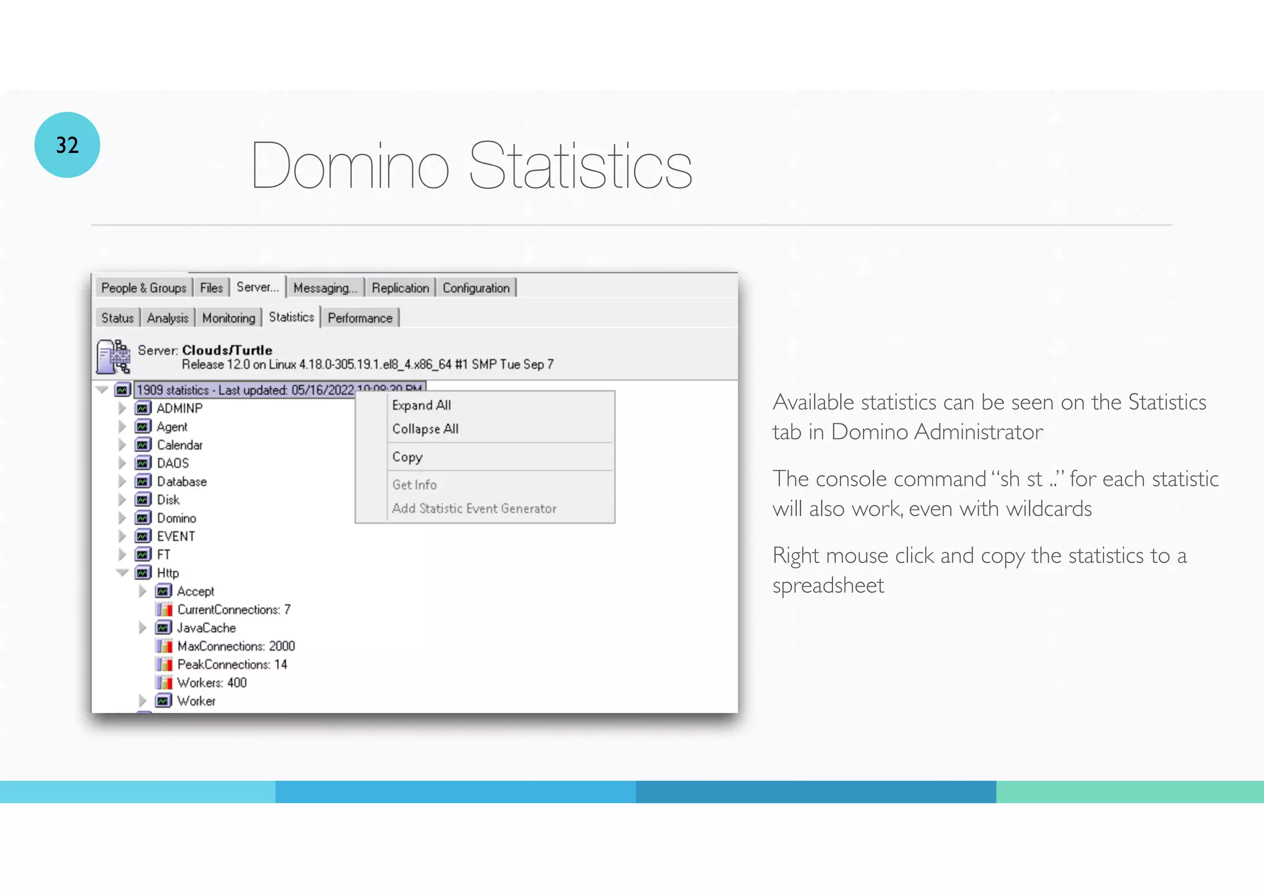1264x893 pixels.
Task: Click the Workers statistic chart icon
Action: click(x=164, y=683)
